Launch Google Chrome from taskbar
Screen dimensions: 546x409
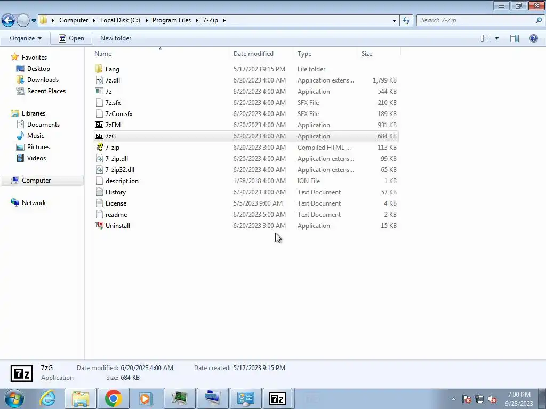tap(113, 398)
